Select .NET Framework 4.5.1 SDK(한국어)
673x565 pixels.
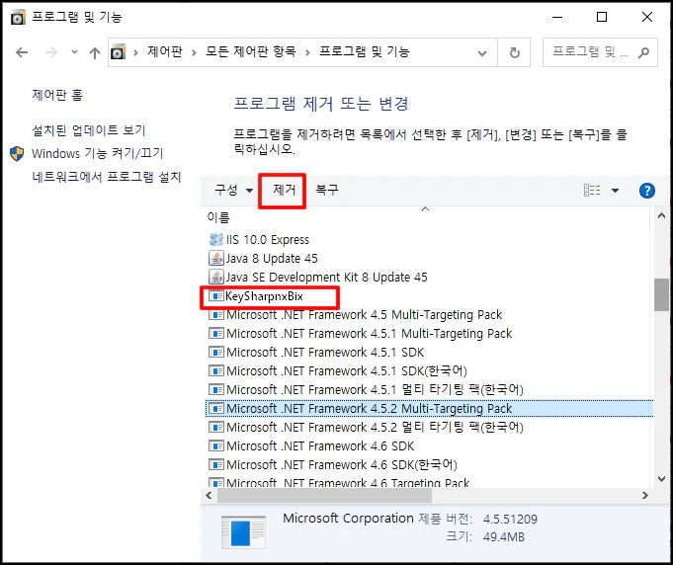(x=346, y=371)
